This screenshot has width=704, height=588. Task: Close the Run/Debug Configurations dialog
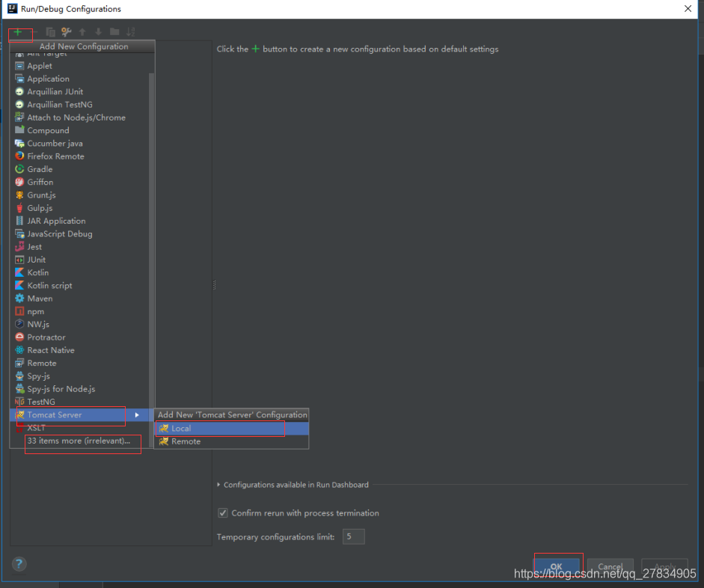pos(688,8)
